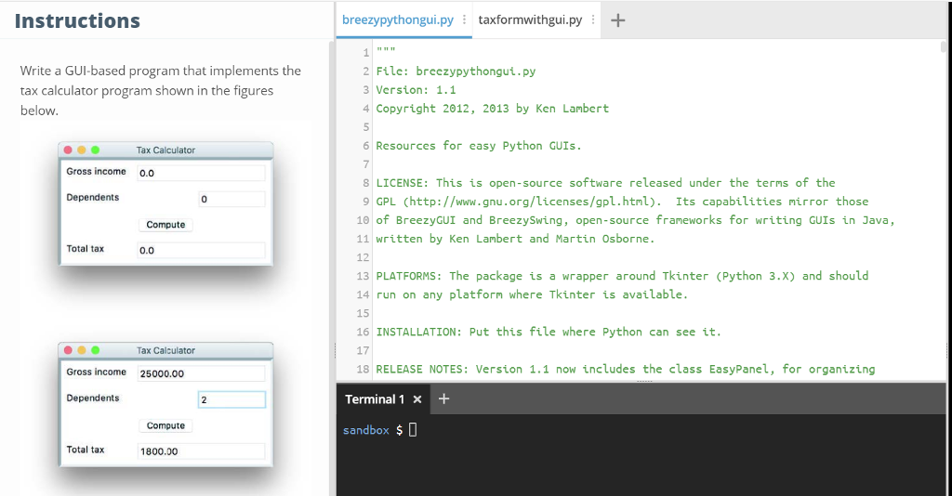Click the GPL license URL line

pos(622,202)
